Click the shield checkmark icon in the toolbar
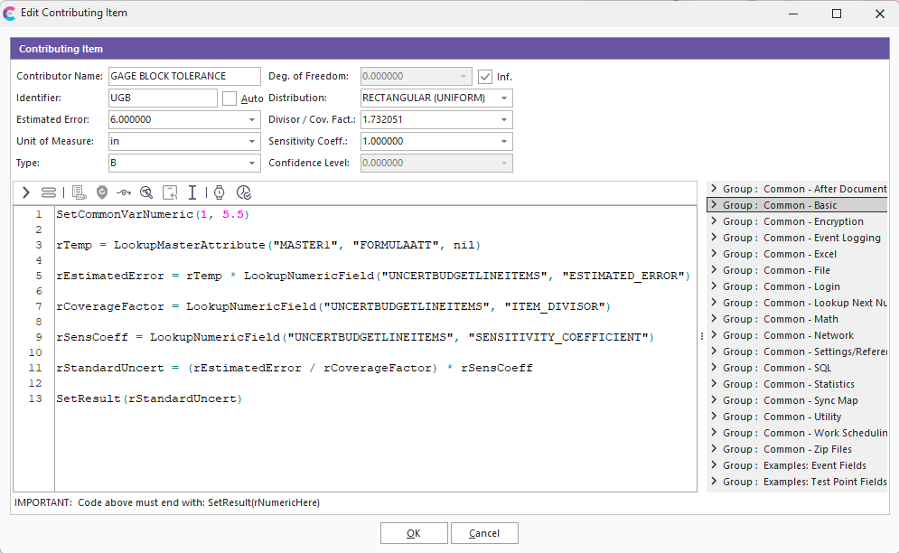Screen dimensions: 899x553 point(102,192)
